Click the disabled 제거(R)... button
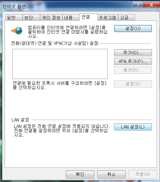 point(133,70)
